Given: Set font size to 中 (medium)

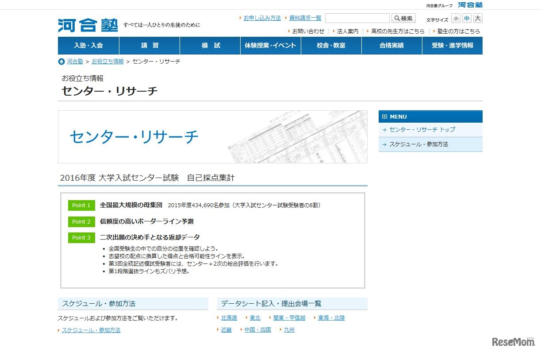Looking at the screenshot, I should 467,19.
